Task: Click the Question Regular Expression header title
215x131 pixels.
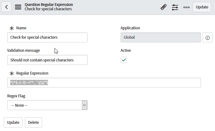Action: coord(49,5)
